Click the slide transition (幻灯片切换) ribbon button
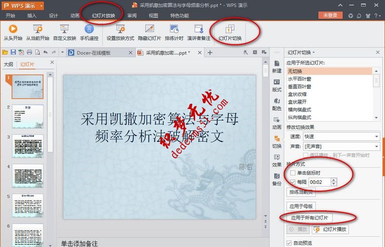 coord(230,32)
